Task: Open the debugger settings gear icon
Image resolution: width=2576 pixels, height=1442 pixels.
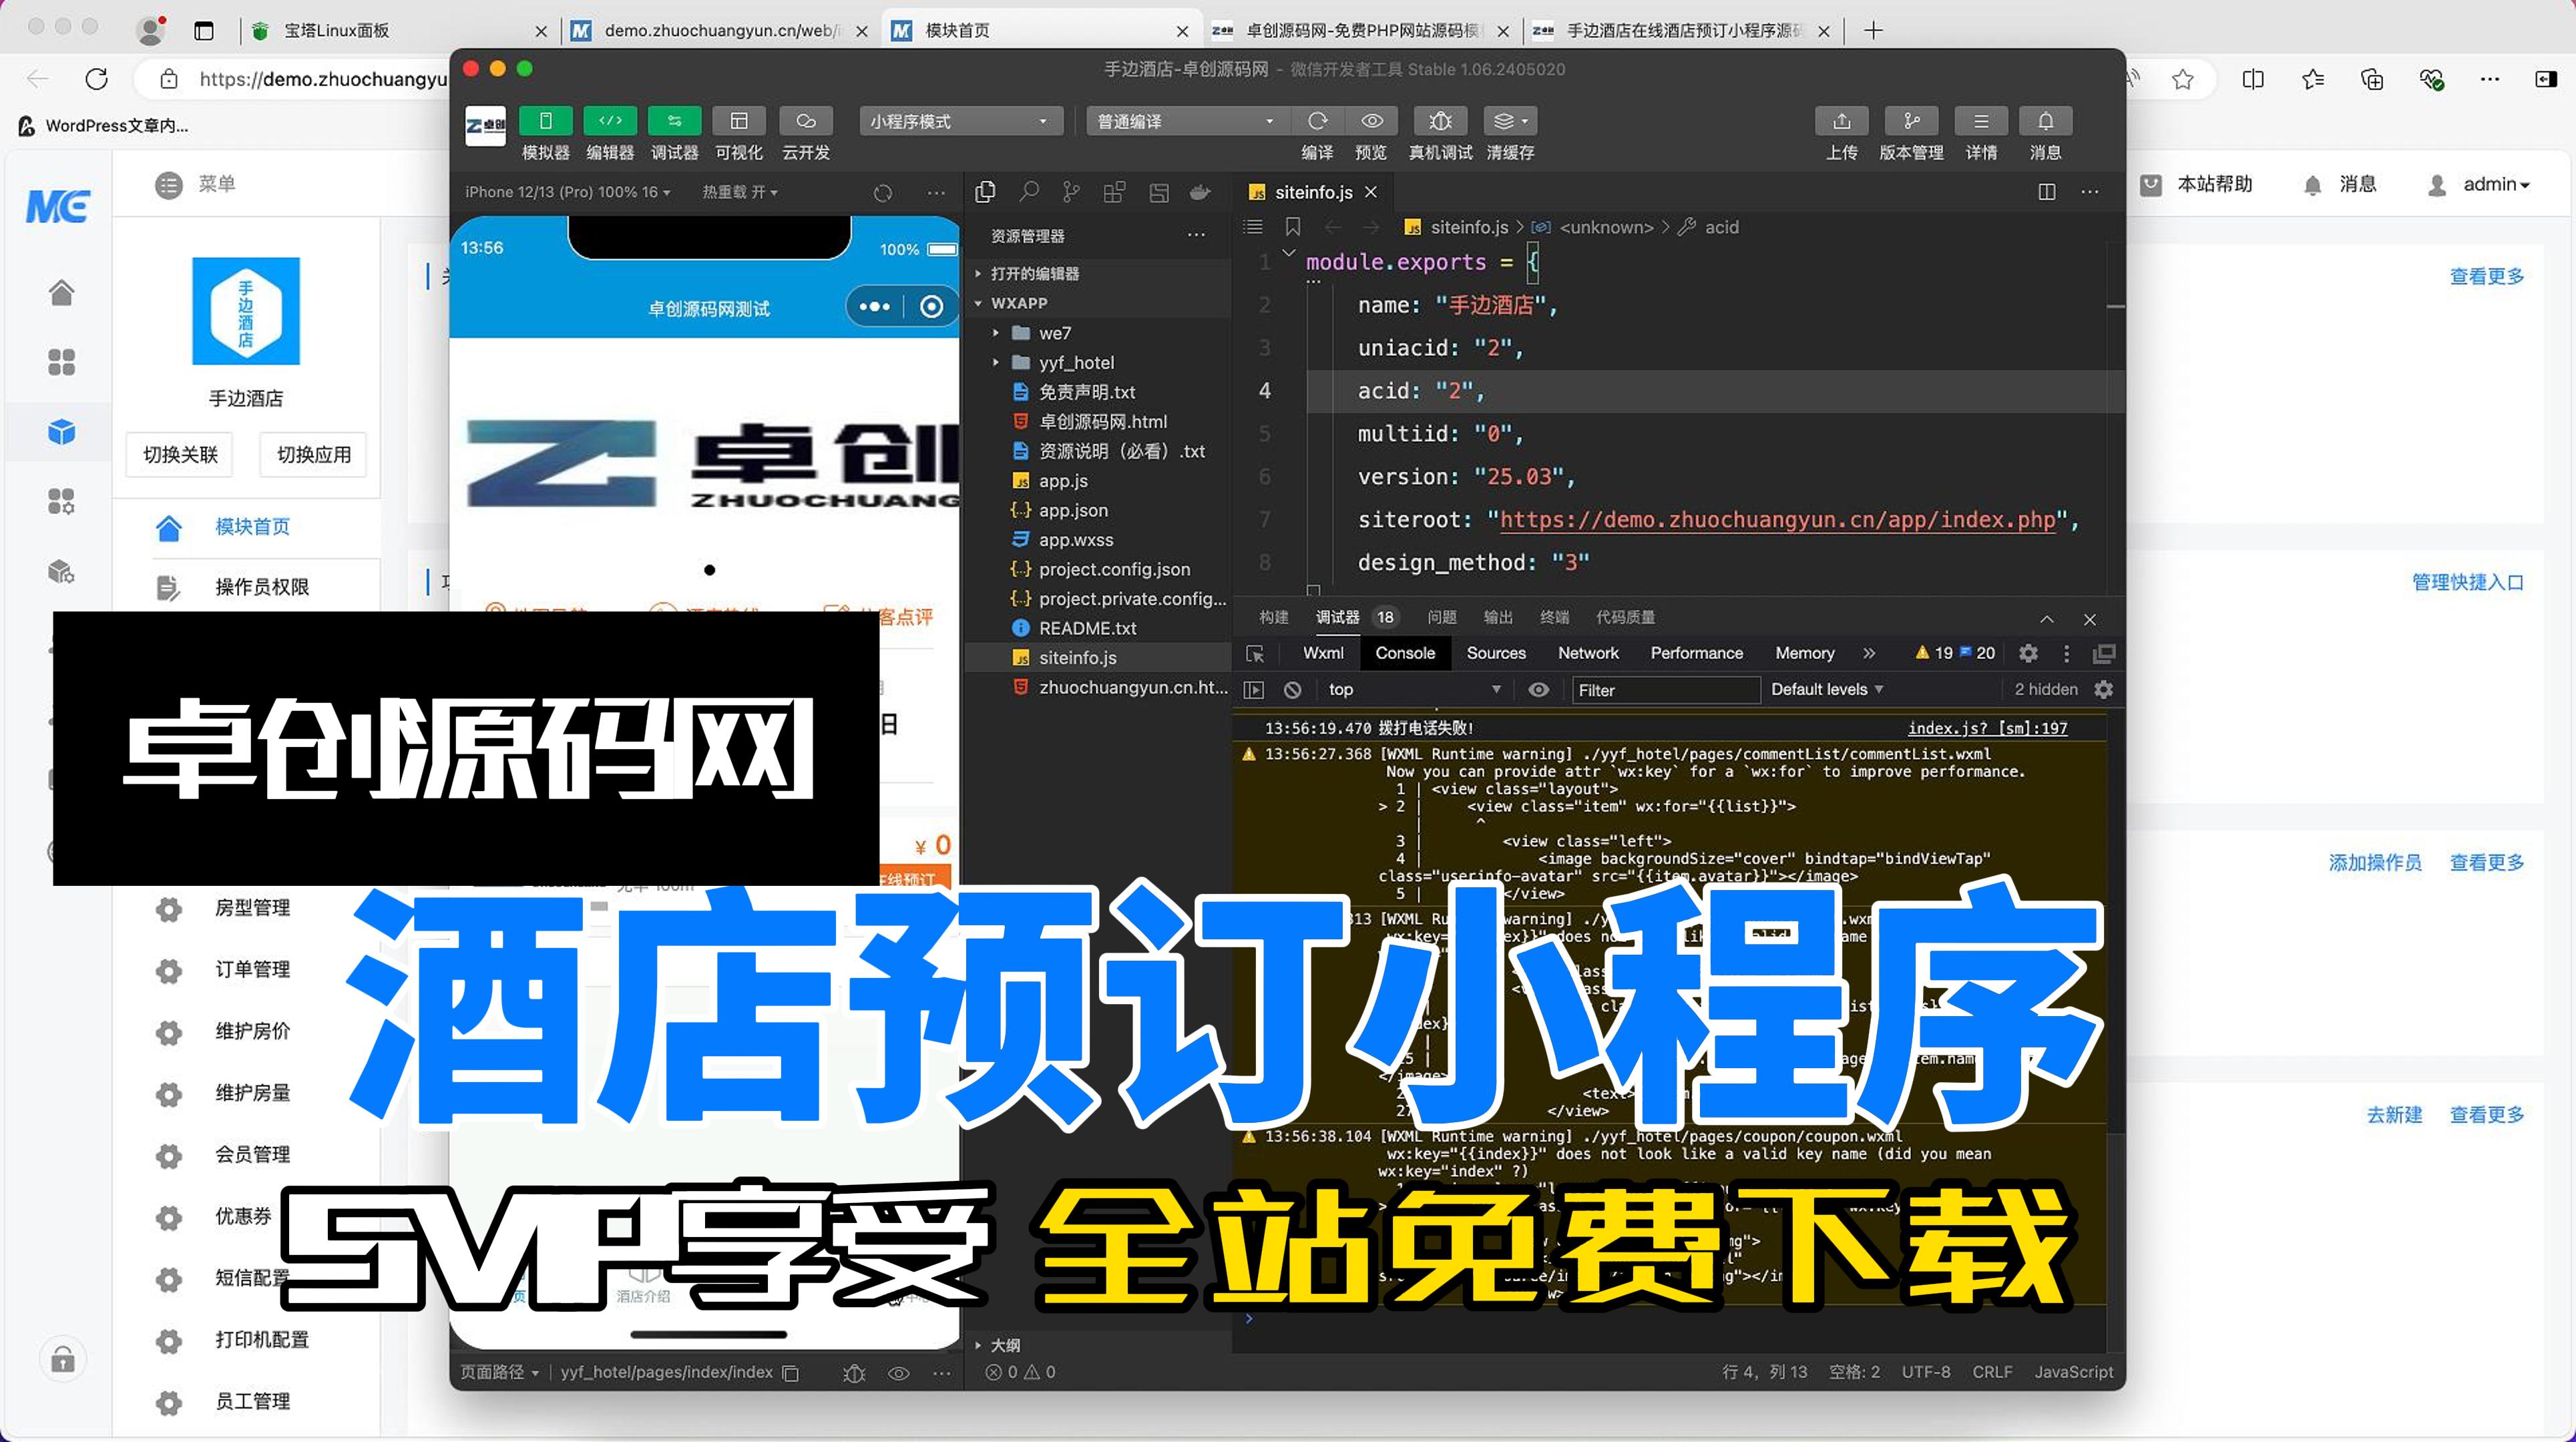Action: pyautogui.click(x=2028, y=653)
